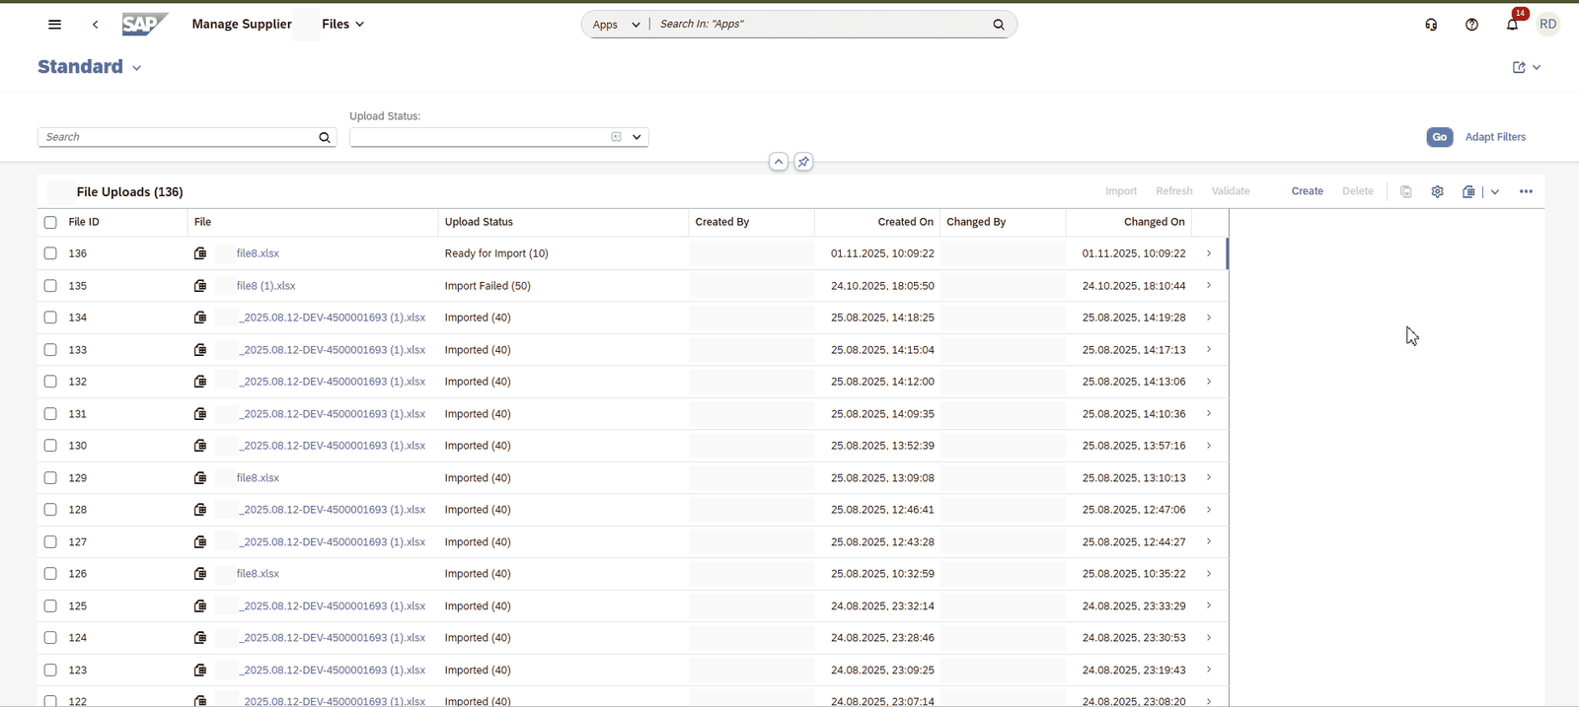Screen dimensions: 1579x707
Task: Open table settings gear icon
Action: [1437, 191]
